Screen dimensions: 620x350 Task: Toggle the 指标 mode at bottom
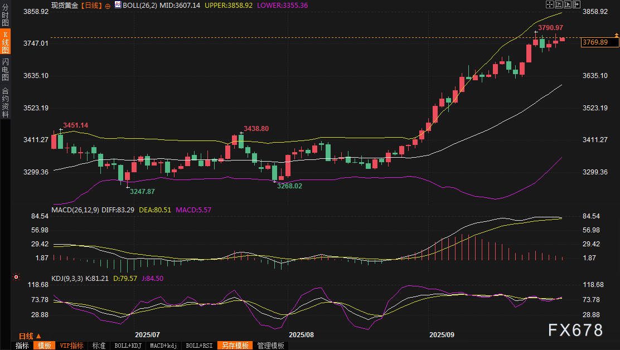click(22, 346)
